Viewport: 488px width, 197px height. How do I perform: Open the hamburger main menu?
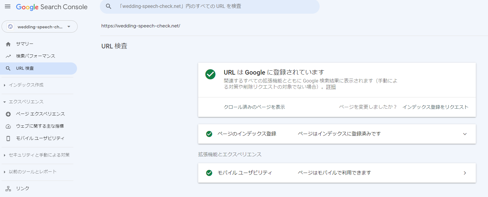click(8, 6)
